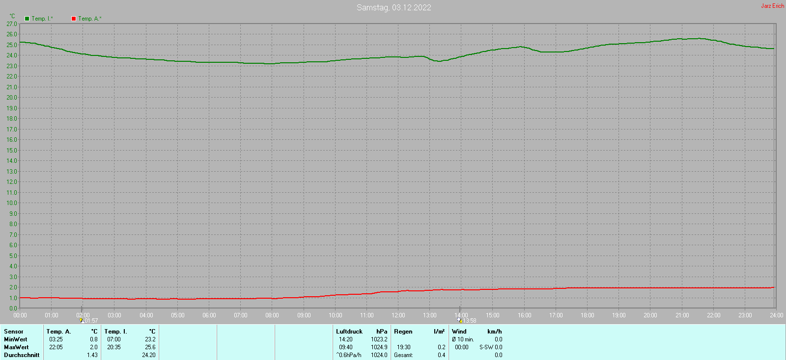Image resolution: width=786 pixels, height=360 pixels.
Task: Click the 'Ø 10 min.' wind label
Action: [463, 339]
